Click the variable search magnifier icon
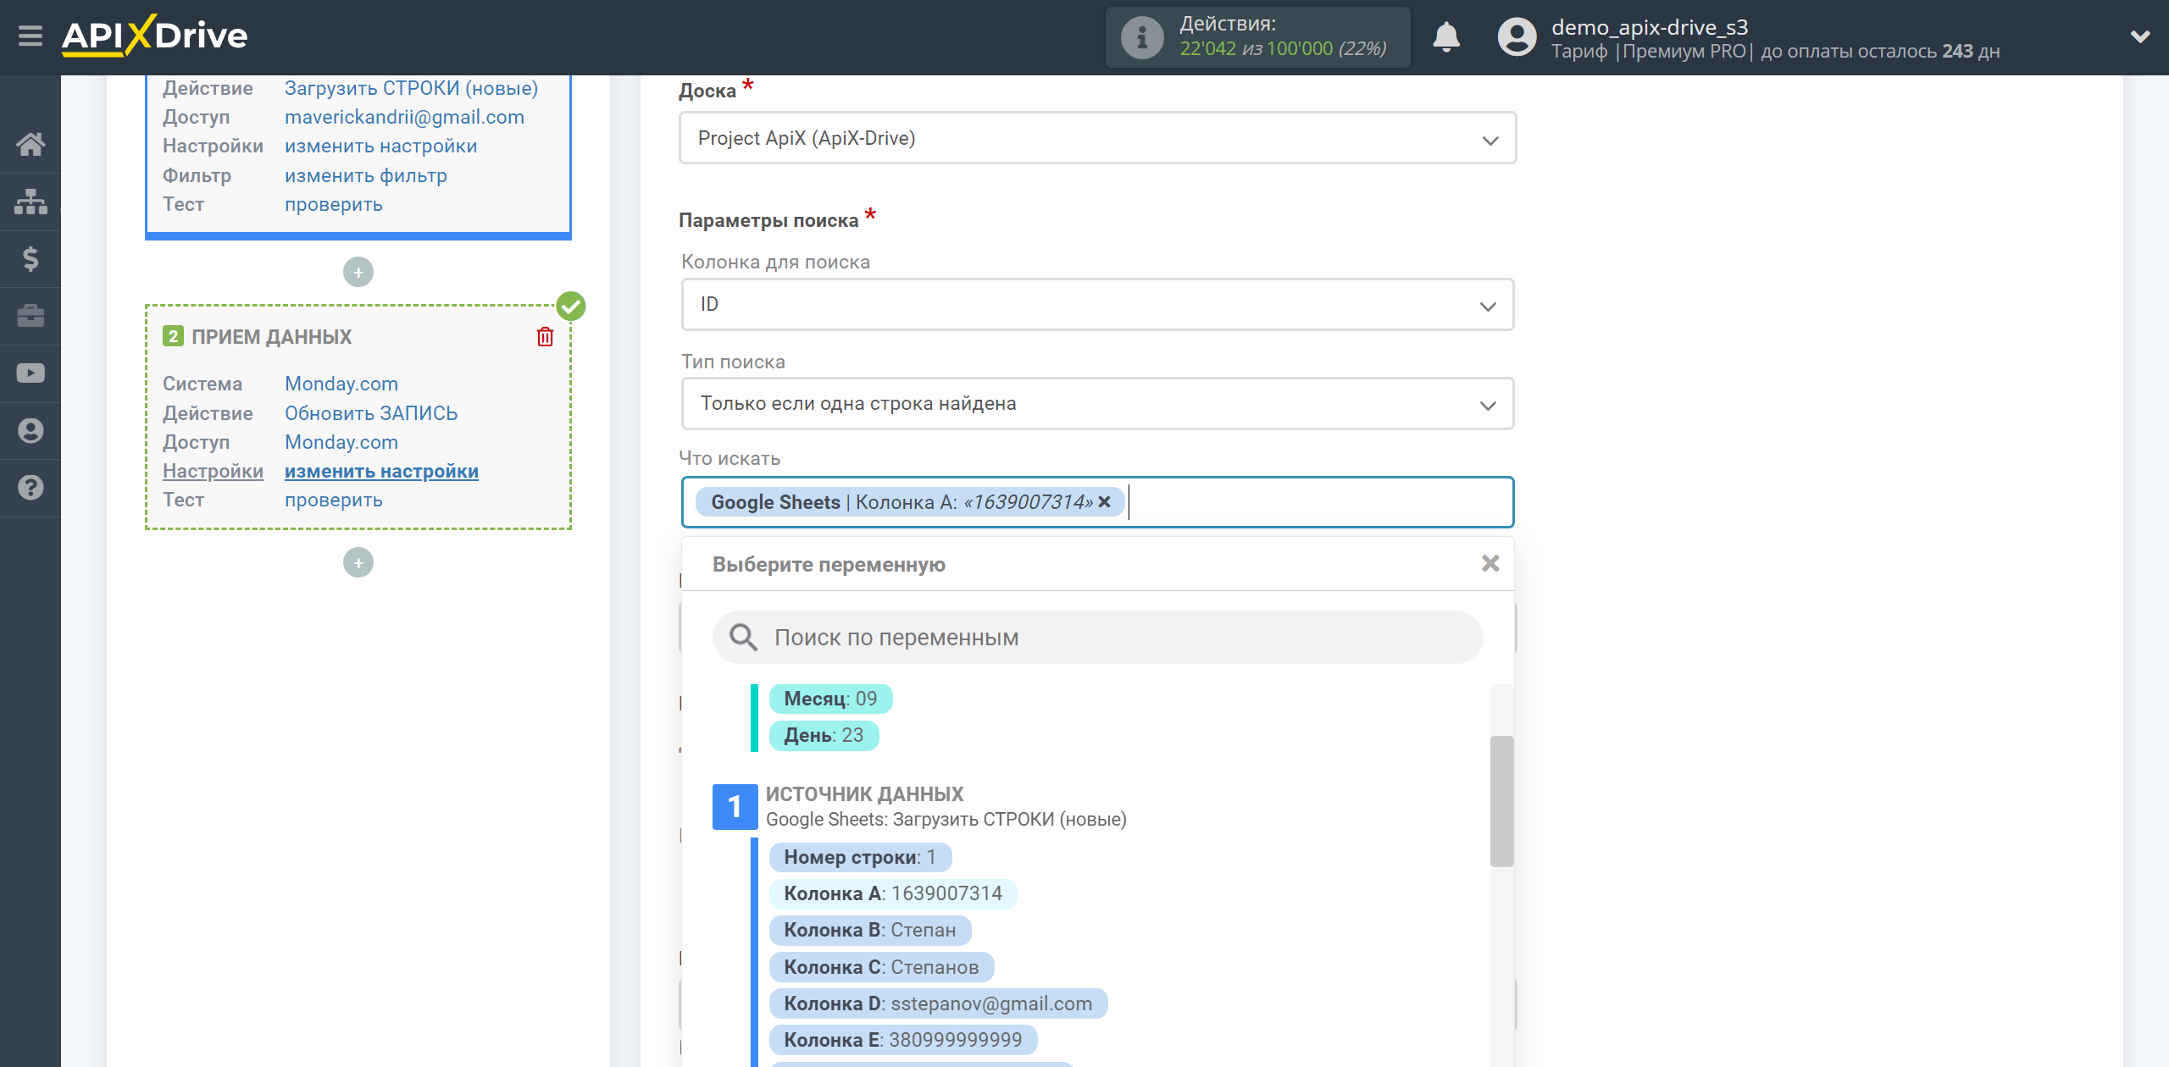 click(x=743, y=638)
